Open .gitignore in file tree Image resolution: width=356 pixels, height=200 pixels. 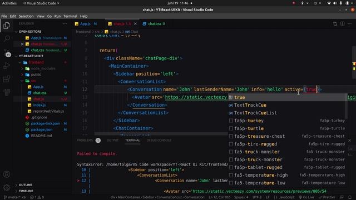[x=39, y=117]
